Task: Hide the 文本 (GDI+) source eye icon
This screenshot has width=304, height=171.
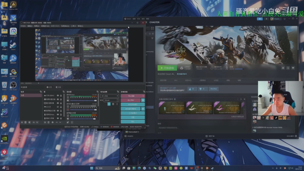Action: click(x=58, y=96)
